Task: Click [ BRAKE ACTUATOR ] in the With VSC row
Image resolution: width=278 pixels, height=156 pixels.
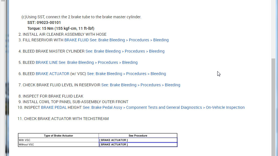Action: pos(114,140)
